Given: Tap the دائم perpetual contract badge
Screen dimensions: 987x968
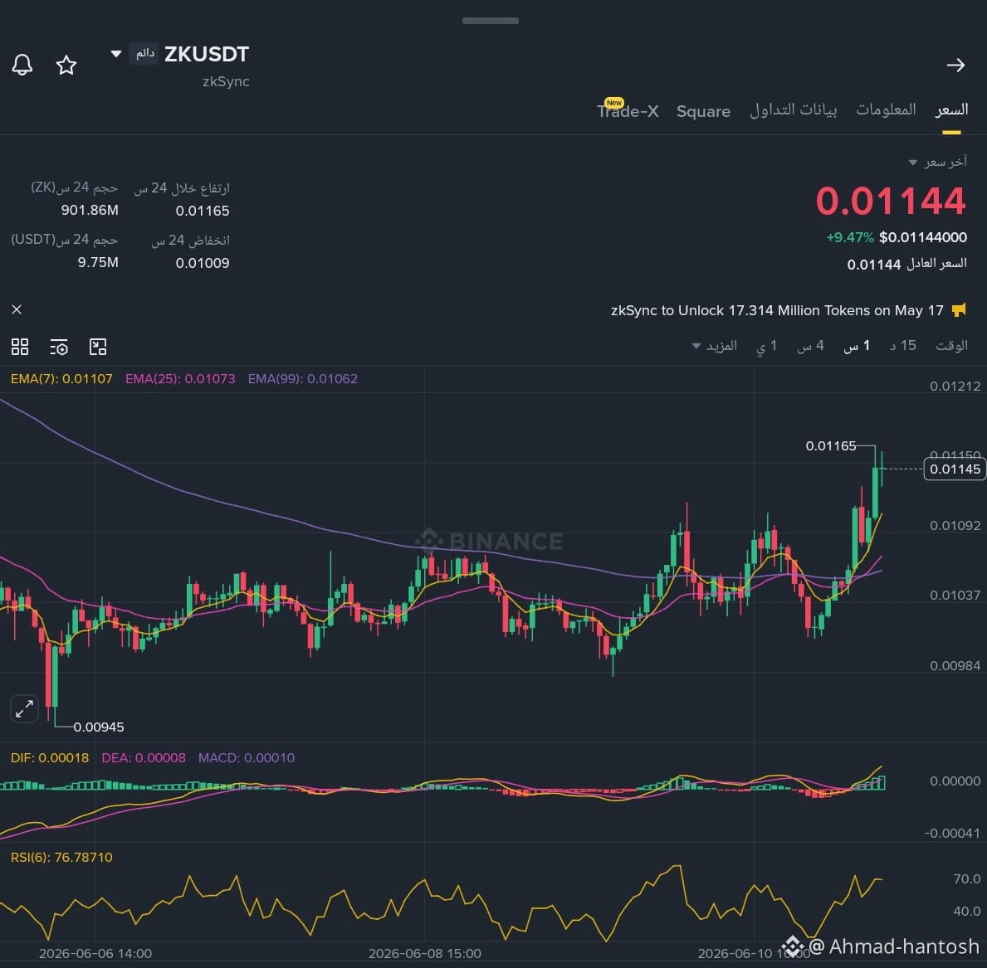Looking at the screenshot, I should coord(144,53).
